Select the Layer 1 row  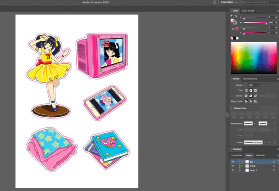pos(254,170)
